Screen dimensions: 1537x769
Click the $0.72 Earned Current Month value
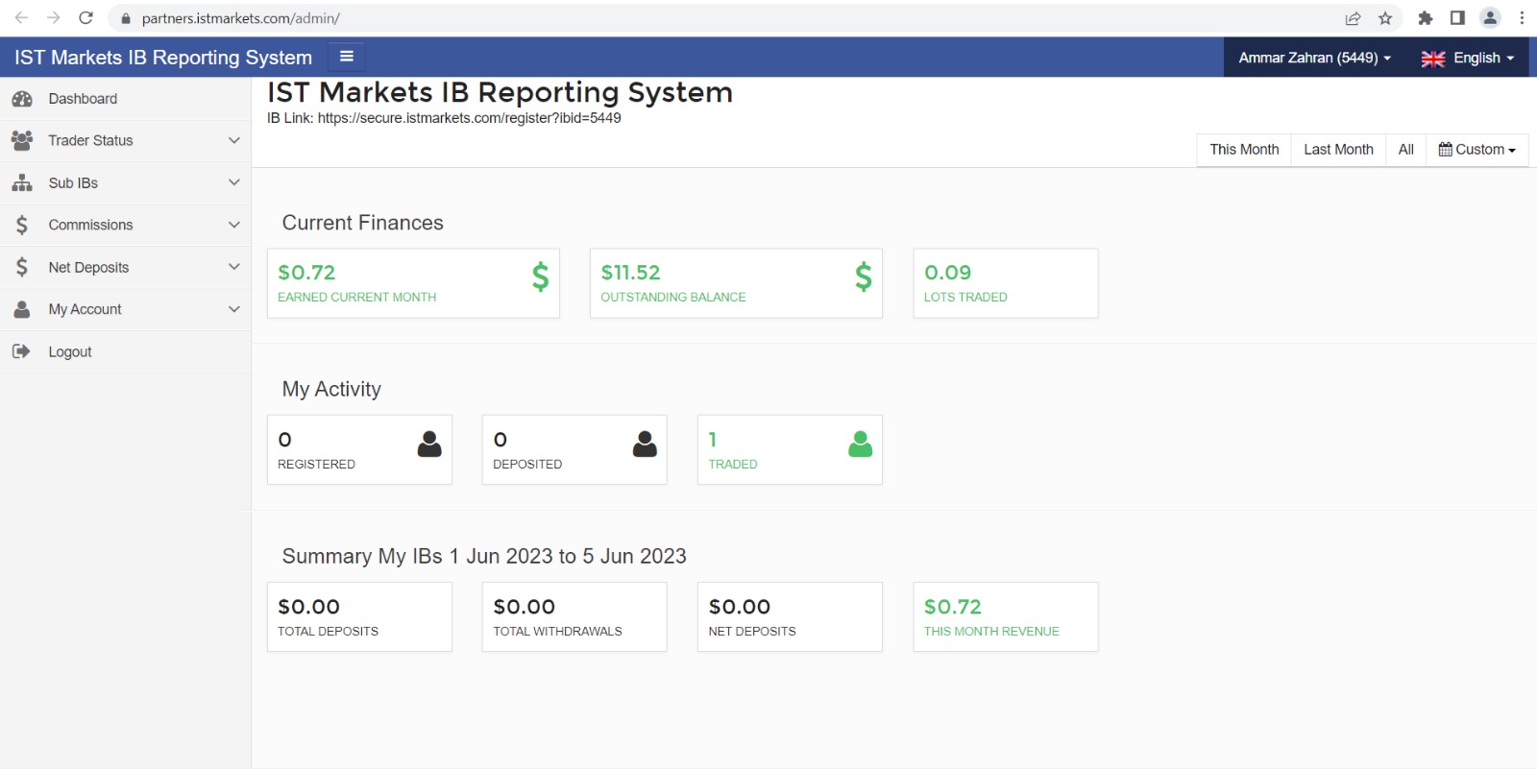306,273
